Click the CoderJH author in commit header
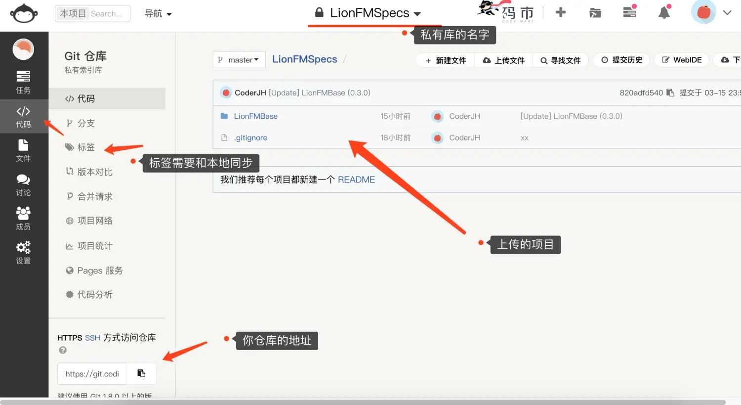The image size is (741, 405). (x=250, y=92)
